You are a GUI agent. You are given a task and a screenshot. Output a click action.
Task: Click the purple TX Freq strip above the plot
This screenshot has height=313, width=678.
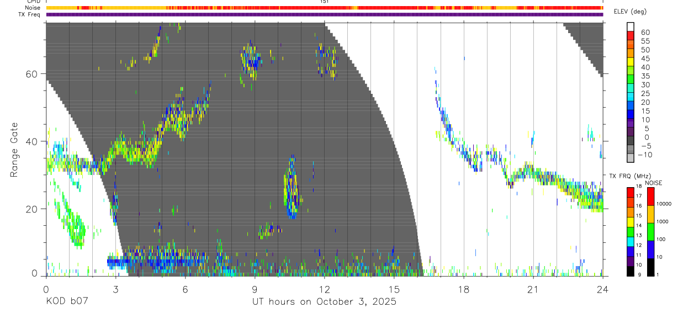point(324,14)
